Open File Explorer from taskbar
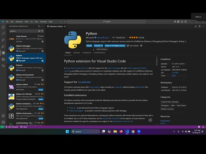206x154 pixels. coord(115,132)
